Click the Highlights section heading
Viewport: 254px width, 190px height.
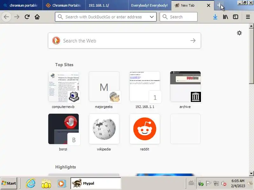click(x=66, y=167)
